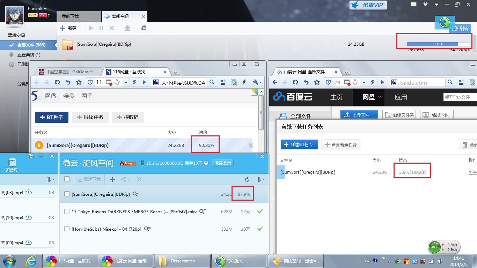The height and width of the screenshot is (268, 477).
Task: Open address dropdown arrow in Baidu browser
Action: [364, 82]
